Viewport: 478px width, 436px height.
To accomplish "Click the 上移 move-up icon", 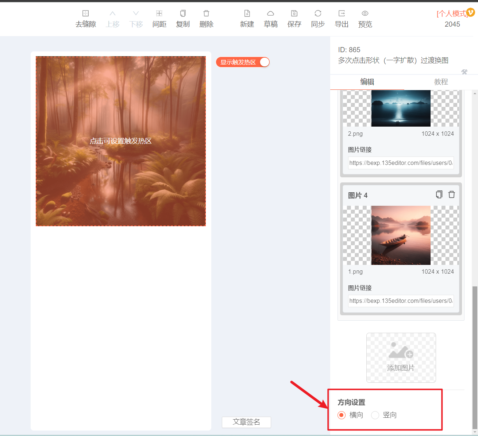I will coord(112,13).
